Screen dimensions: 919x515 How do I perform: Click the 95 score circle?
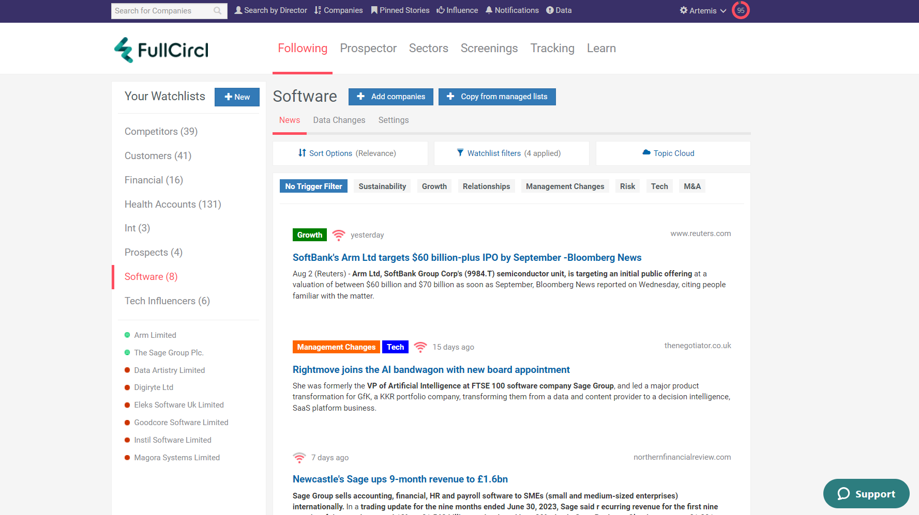(x=741, y=10)
